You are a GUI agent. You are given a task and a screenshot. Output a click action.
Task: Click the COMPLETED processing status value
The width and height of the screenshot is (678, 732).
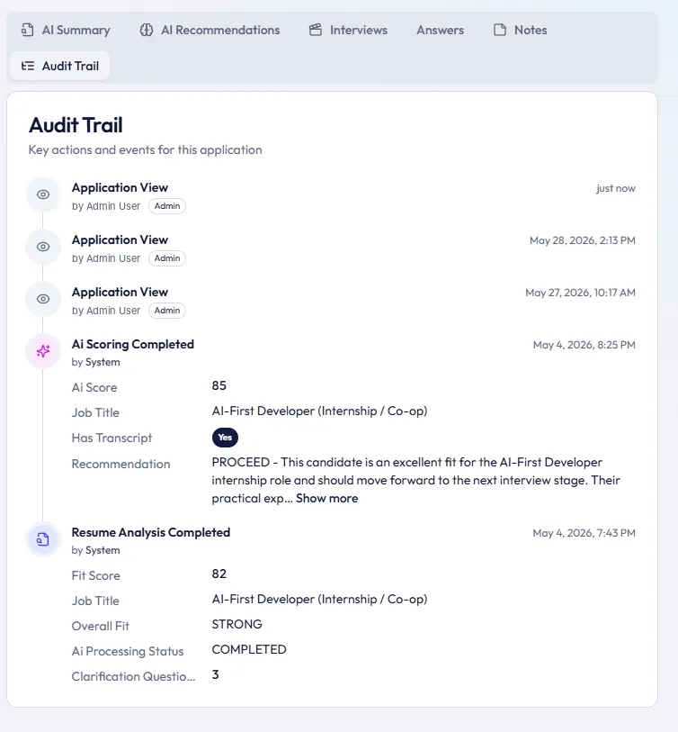point(249,649)
